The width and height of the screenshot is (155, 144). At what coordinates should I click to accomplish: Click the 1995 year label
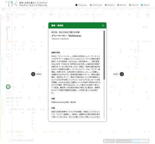[x=9, y=10]
